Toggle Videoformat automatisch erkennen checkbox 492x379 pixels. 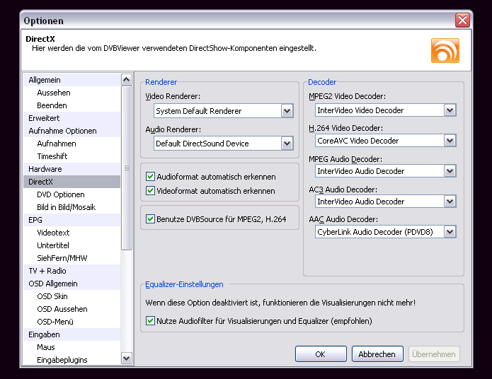point(150,191)
